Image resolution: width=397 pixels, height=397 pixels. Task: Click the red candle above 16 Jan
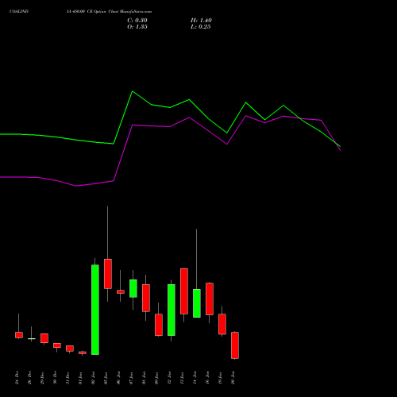[210, 299]
